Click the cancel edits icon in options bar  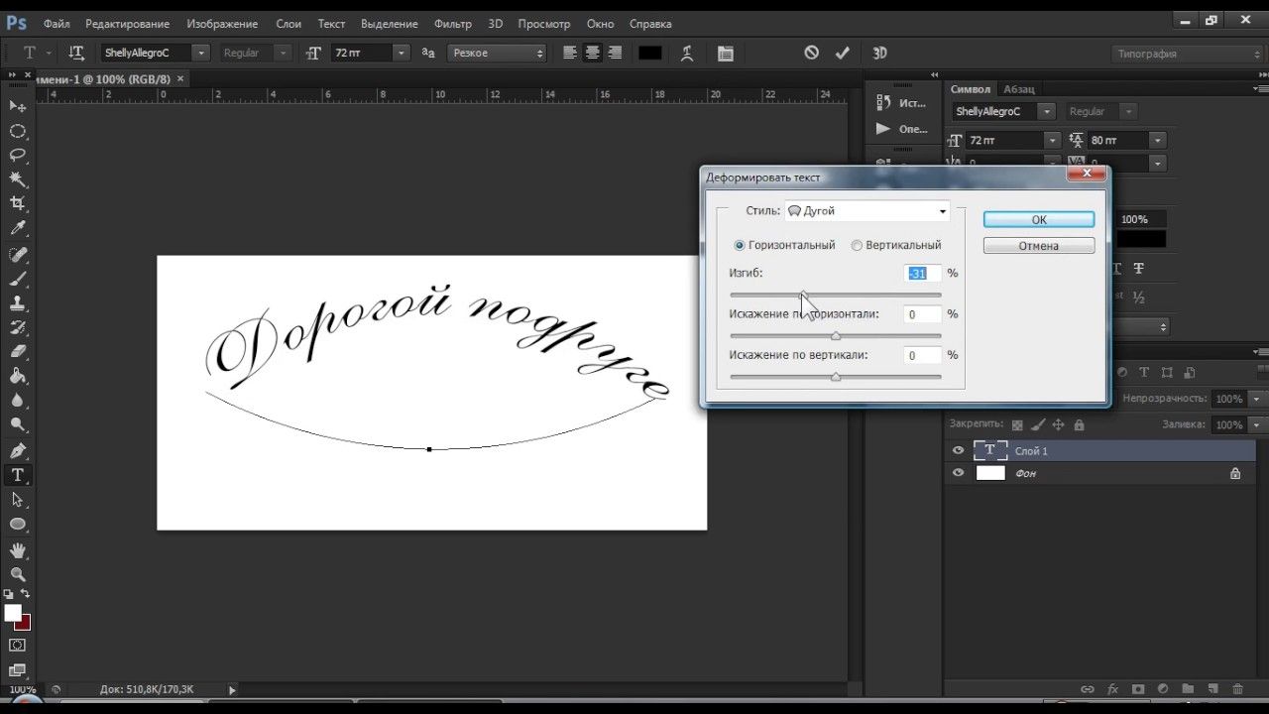(812, 53)
